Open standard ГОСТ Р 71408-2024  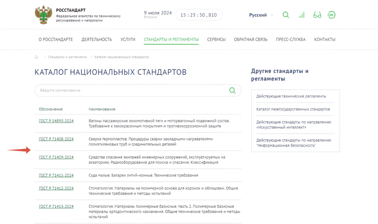point(56,139)
